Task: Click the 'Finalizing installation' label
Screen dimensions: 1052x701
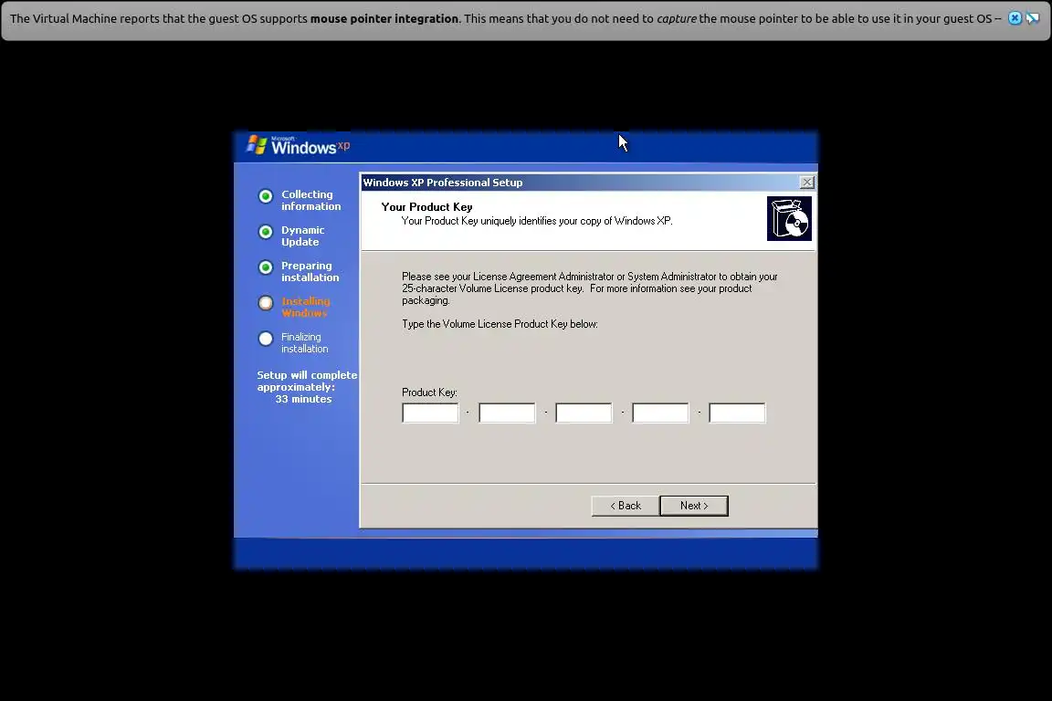Action: [x=305, y=343]
